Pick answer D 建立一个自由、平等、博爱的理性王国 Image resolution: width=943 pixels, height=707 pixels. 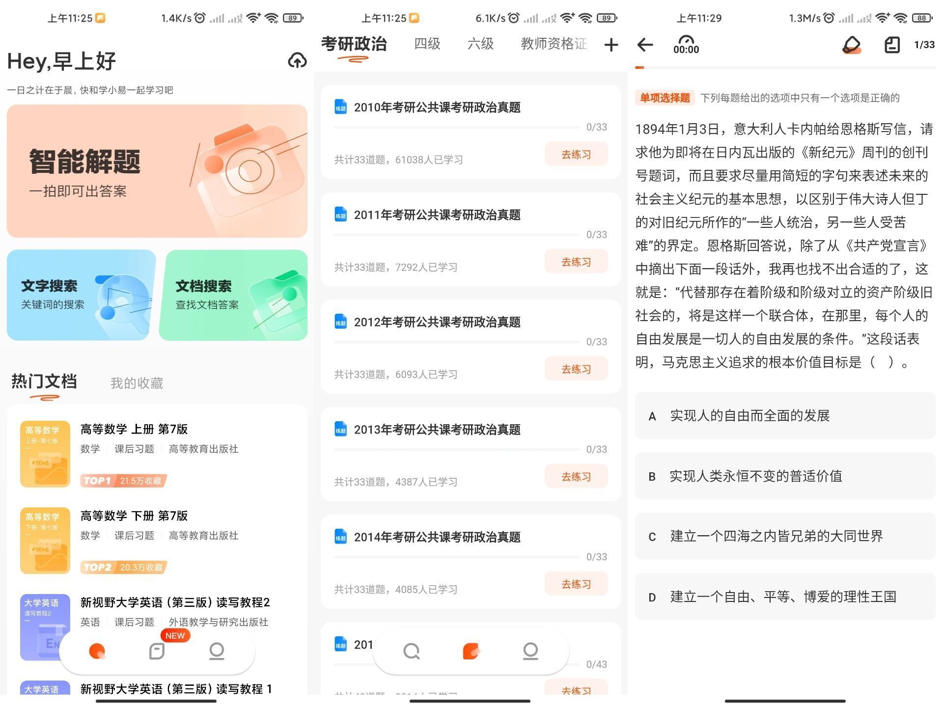click(x=785, y=597)
